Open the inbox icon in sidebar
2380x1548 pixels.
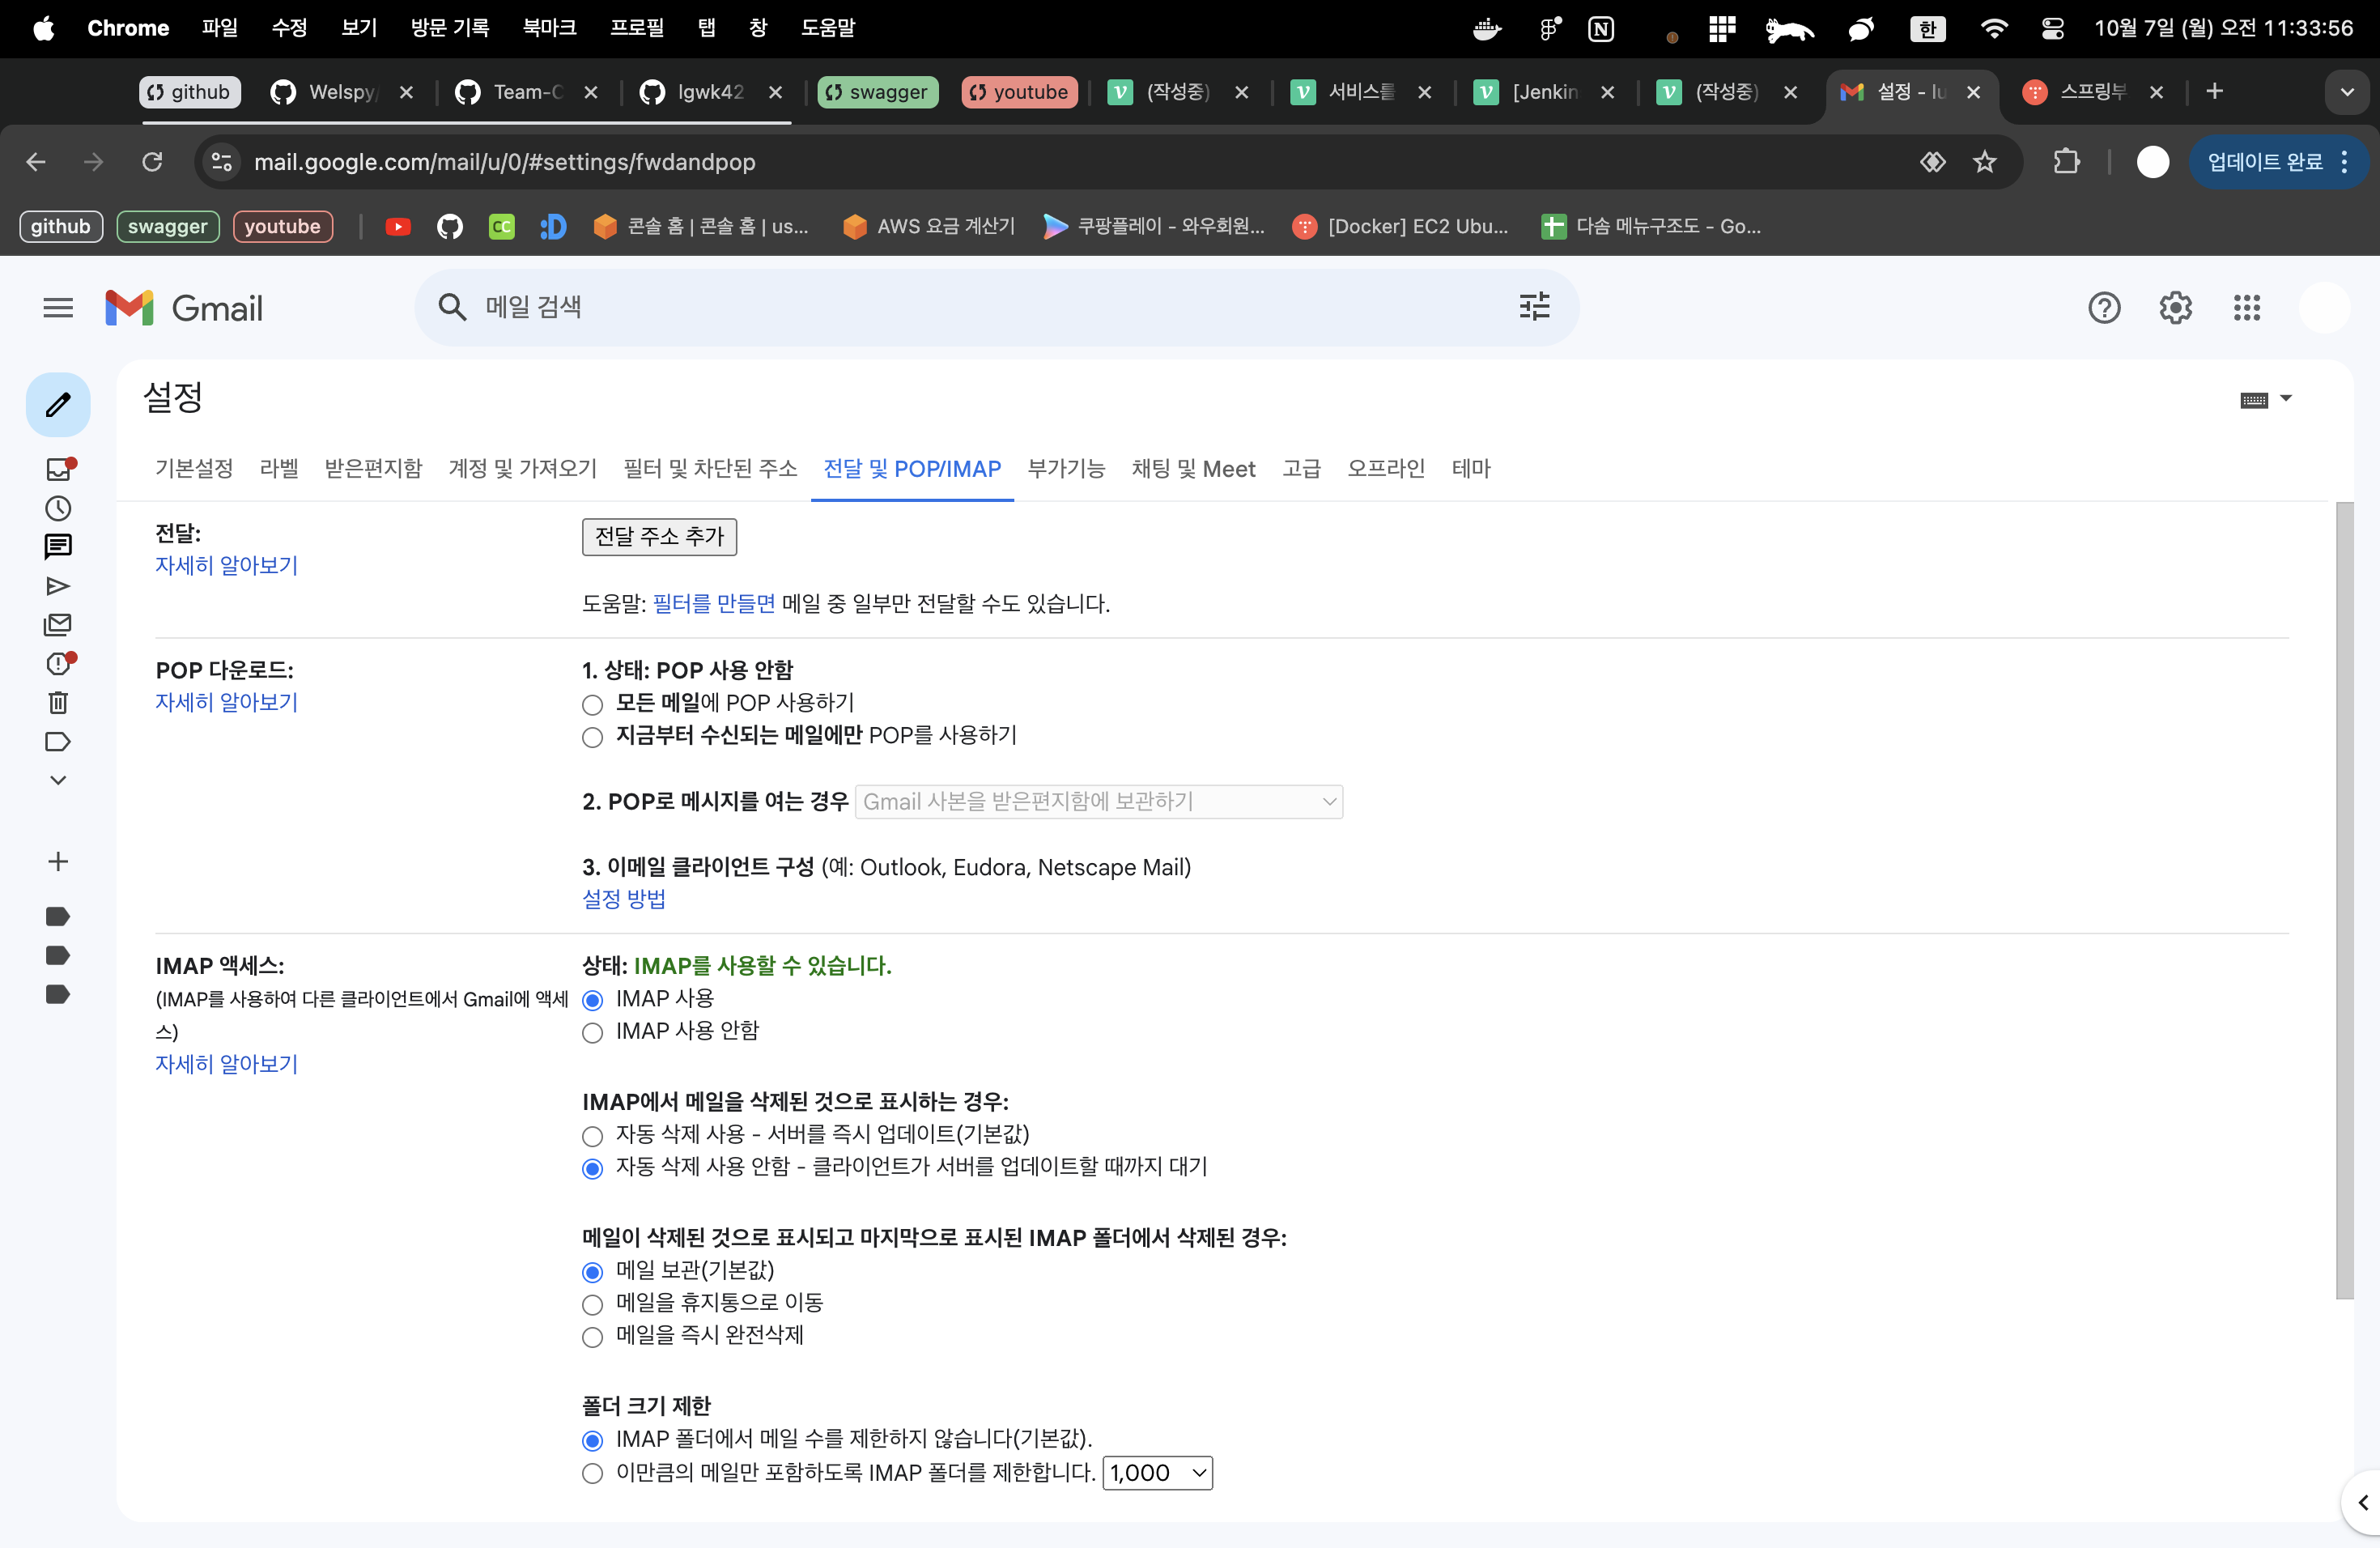pyautogui.click(x=58, y=469)
